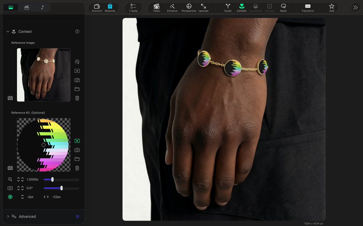363x226 pixels.
Task: Click the horizontal offset arrows
Action: 46,197
